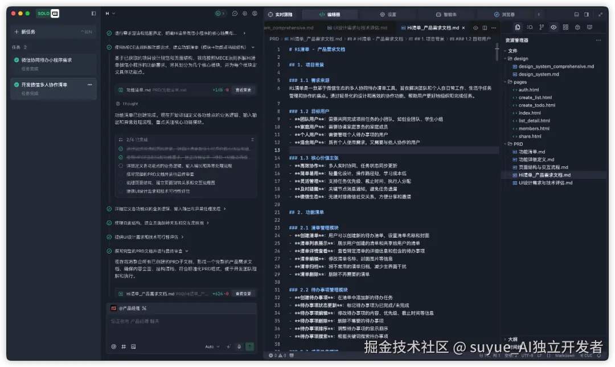
Task: Open the H project dropdown in chat header
Action: (110, 13)
